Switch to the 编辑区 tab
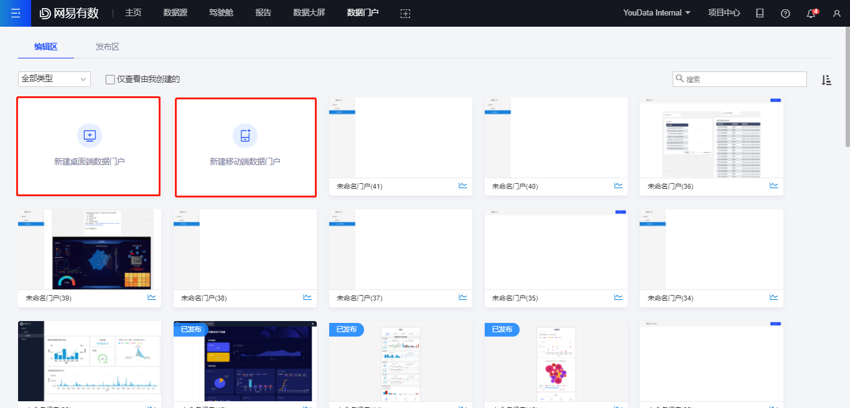Image resolution: width=850 pixels, height=408 pixels. coord(46,47)
